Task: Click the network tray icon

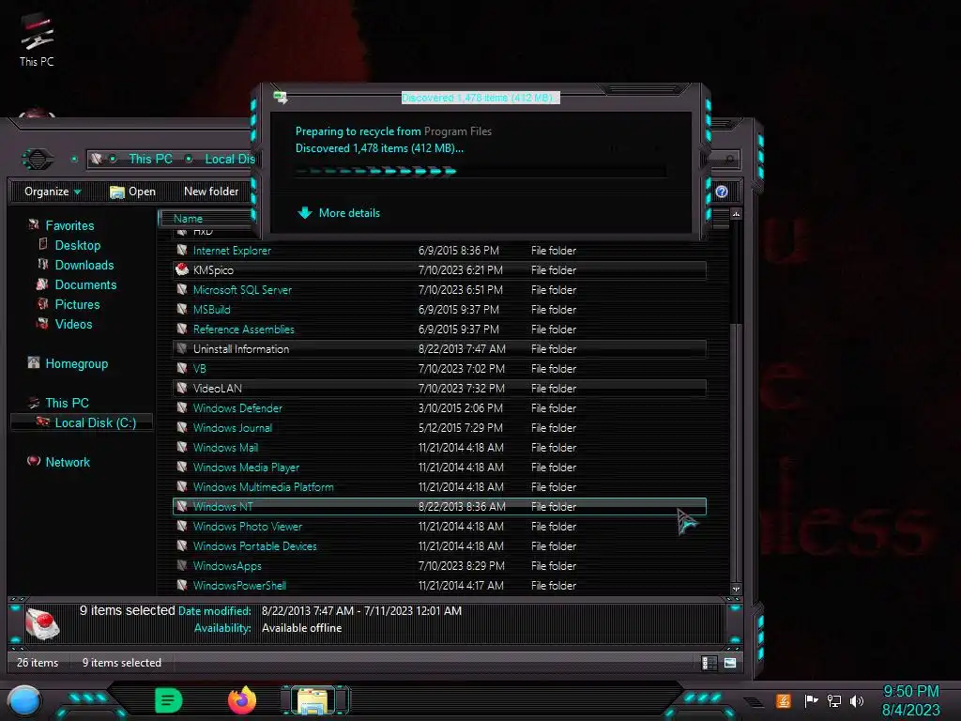Action: 834,700
